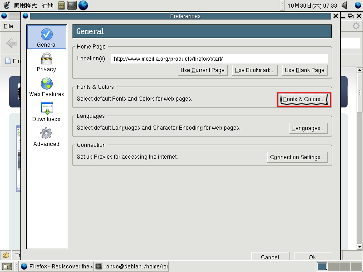This screenshot has width=363, height=272.
Task: Switch to the Web Features panel
Action: point(47,87)
